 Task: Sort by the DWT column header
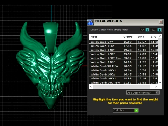[x=141, y=37]
